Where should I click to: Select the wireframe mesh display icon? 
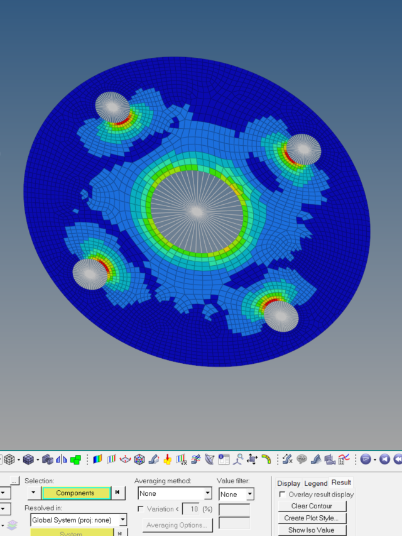[9, 459]
